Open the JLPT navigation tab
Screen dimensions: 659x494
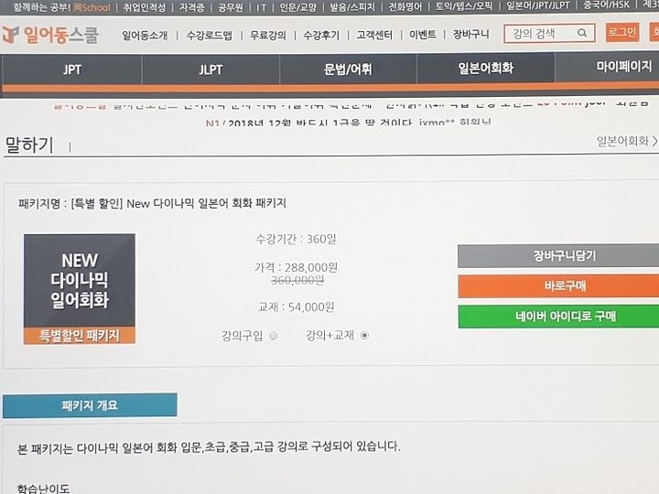[211, 70]
